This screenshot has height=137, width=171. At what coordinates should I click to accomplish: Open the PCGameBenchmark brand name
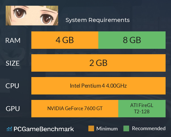(44, 129)
